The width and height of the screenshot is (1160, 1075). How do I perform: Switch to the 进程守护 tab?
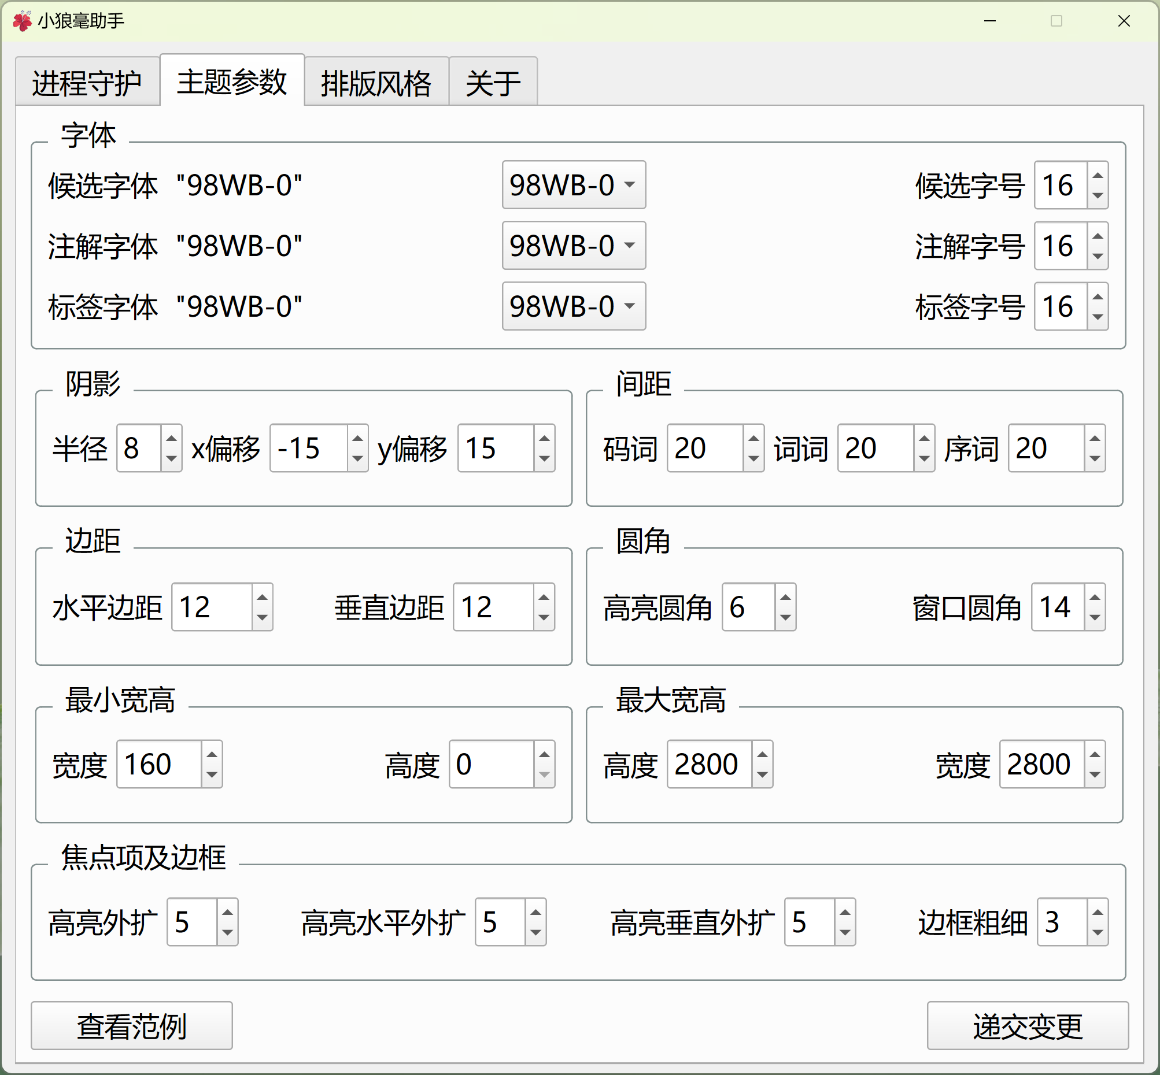click(x=87, y=83)
